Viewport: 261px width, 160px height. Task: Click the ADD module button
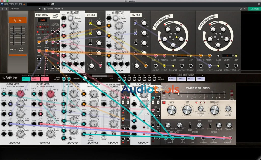(26, 78)
